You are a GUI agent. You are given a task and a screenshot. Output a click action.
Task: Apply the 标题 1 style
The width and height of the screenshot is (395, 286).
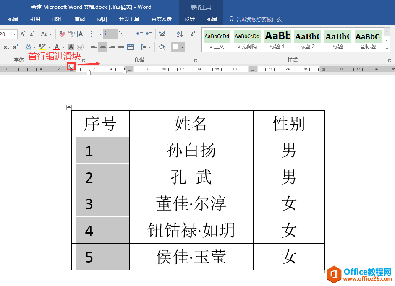point(277,40)
